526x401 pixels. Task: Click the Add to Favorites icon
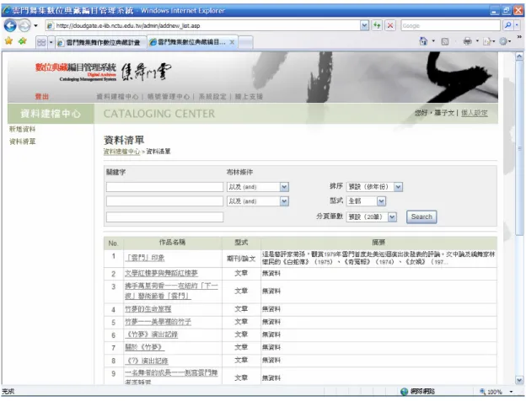pyautogui.click(x=23, y=41)
